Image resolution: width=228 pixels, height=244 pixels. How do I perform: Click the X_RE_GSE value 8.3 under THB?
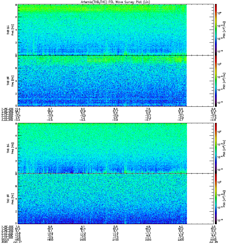[x=116, y=109]
